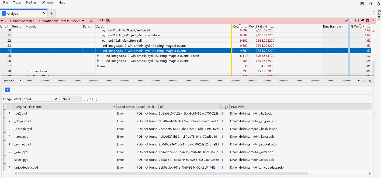Sort by the Stack column header

pyautogui.click(x=163, y=27)
